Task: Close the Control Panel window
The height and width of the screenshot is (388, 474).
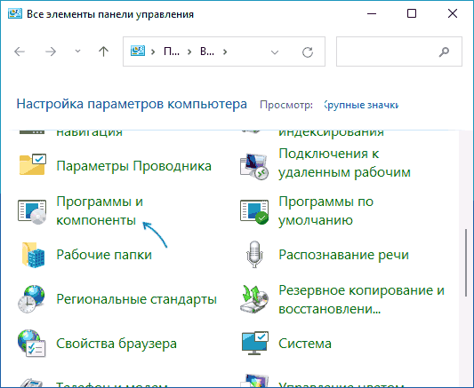Action: (x=453, y=14)
